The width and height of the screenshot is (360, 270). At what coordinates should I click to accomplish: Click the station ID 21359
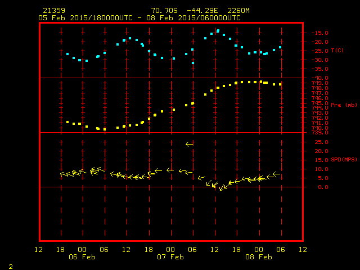pos(54,11)
